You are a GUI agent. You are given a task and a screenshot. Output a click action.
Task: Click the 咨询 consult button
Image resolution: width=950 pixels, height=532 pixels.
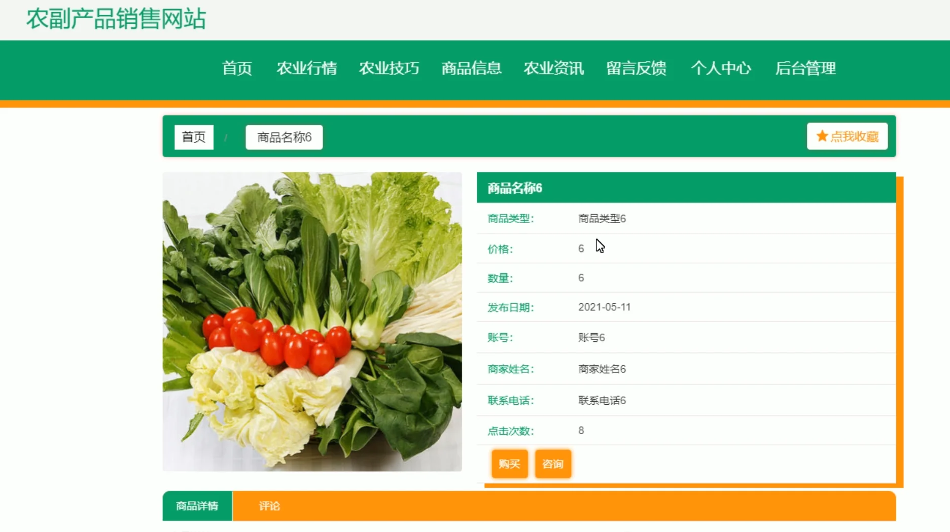click(x=553, y=463)
